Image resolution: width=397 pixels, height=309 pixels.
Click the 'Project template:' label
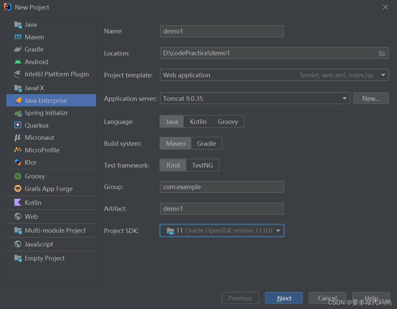128,75
